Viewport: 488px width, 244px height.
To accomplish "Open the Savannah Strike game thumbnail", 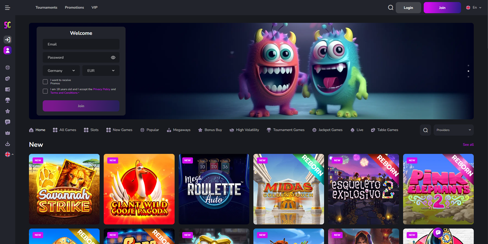I will [64, 189].
